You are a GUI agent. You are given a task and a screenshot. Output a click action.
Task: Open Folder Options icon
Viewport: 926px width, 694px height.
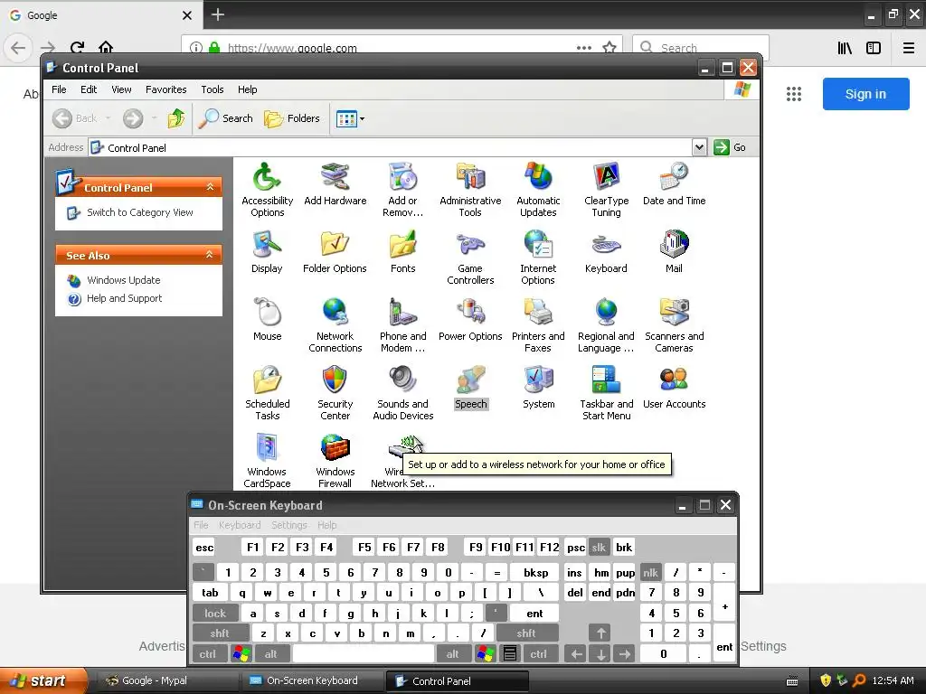(335, 251)
